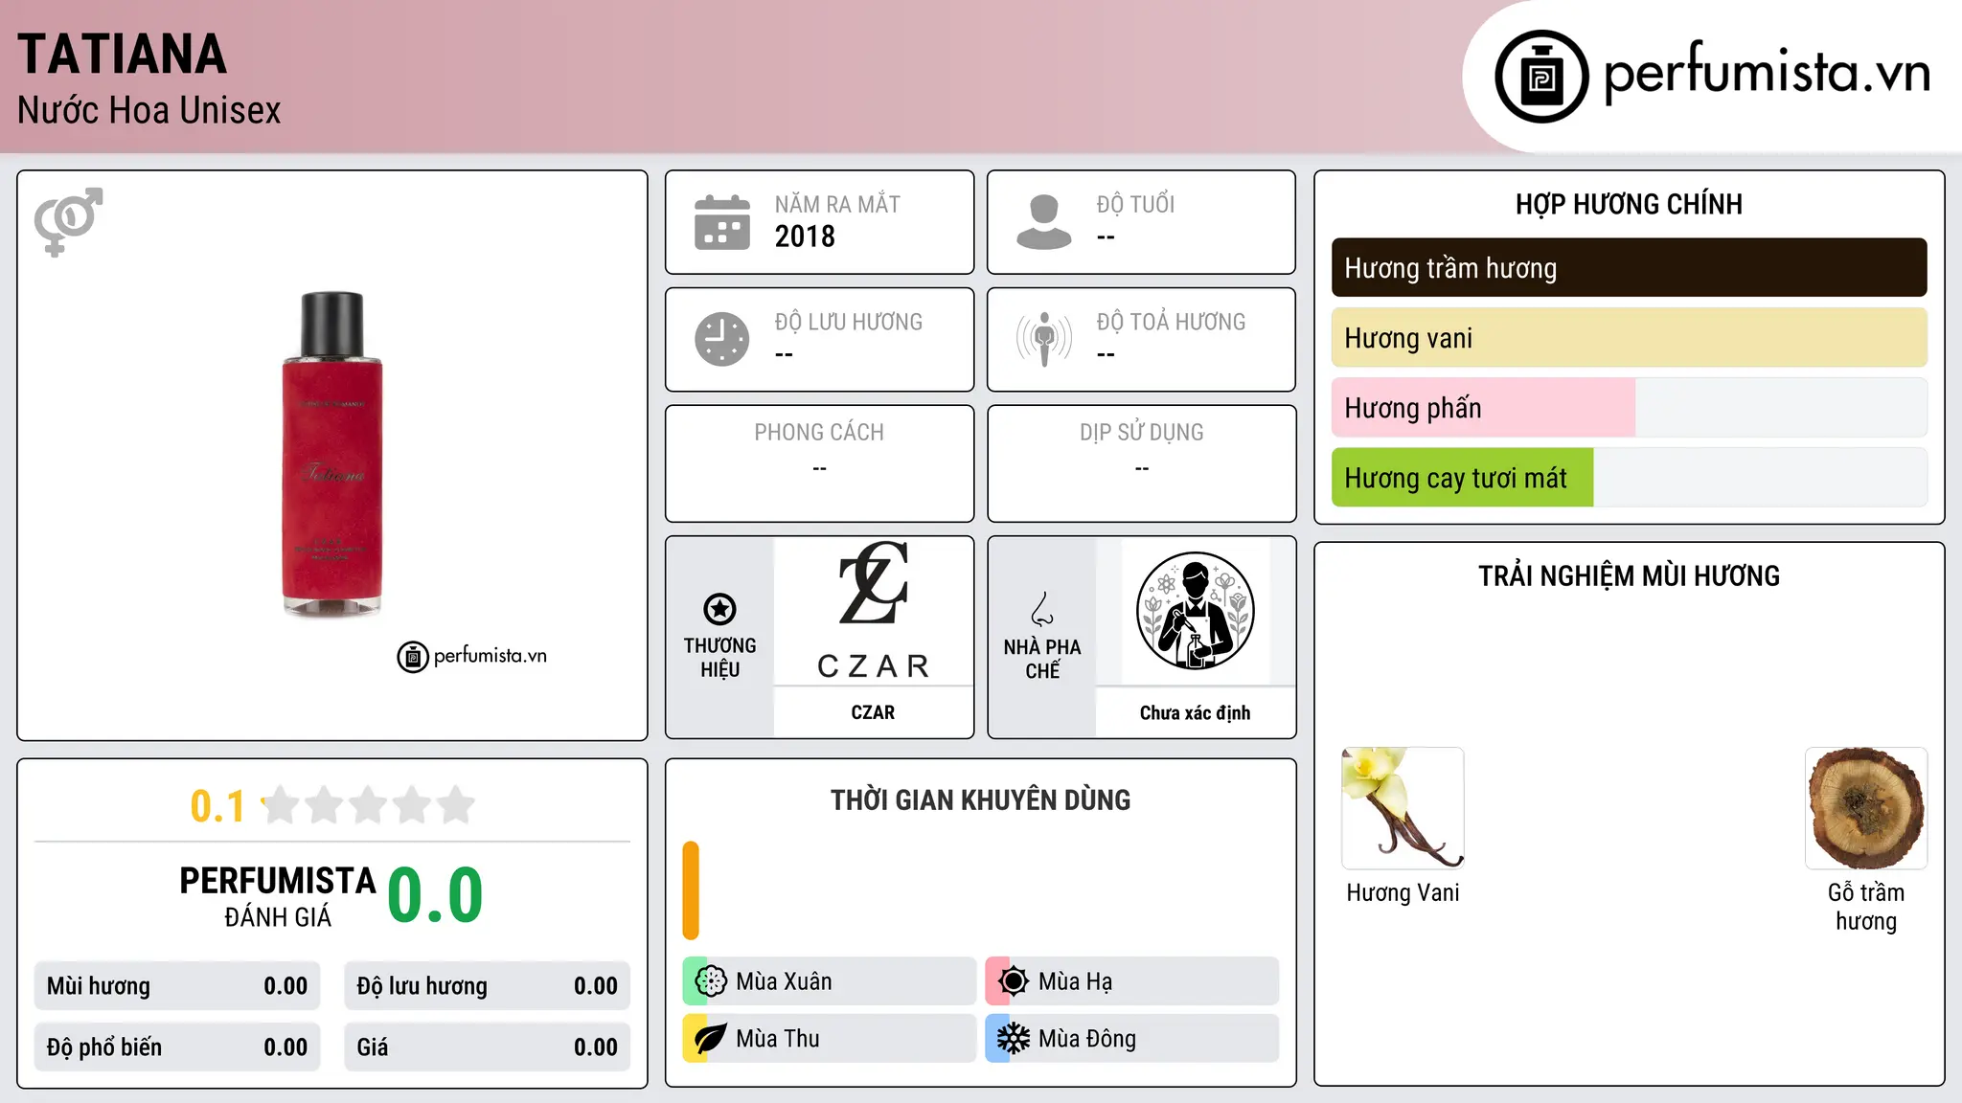Click the calendar icon beside Năm Ra Mắt
Screen dimensions: 1962x1103
tap(722, 222)
